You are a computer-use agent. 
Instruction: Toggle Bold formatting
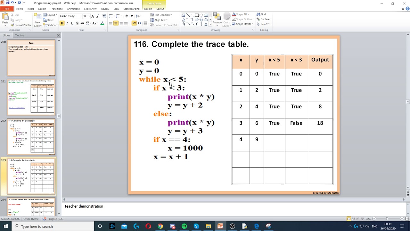pos(62,23)
